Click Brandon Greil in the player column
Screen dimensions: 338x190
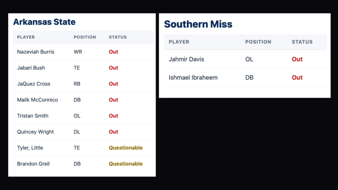33,164
